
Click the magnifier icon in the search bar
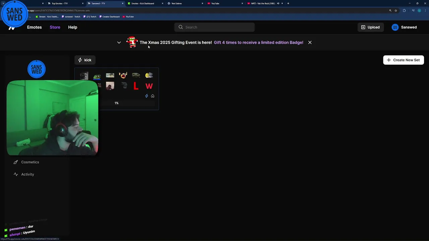[x=181, y=27]
